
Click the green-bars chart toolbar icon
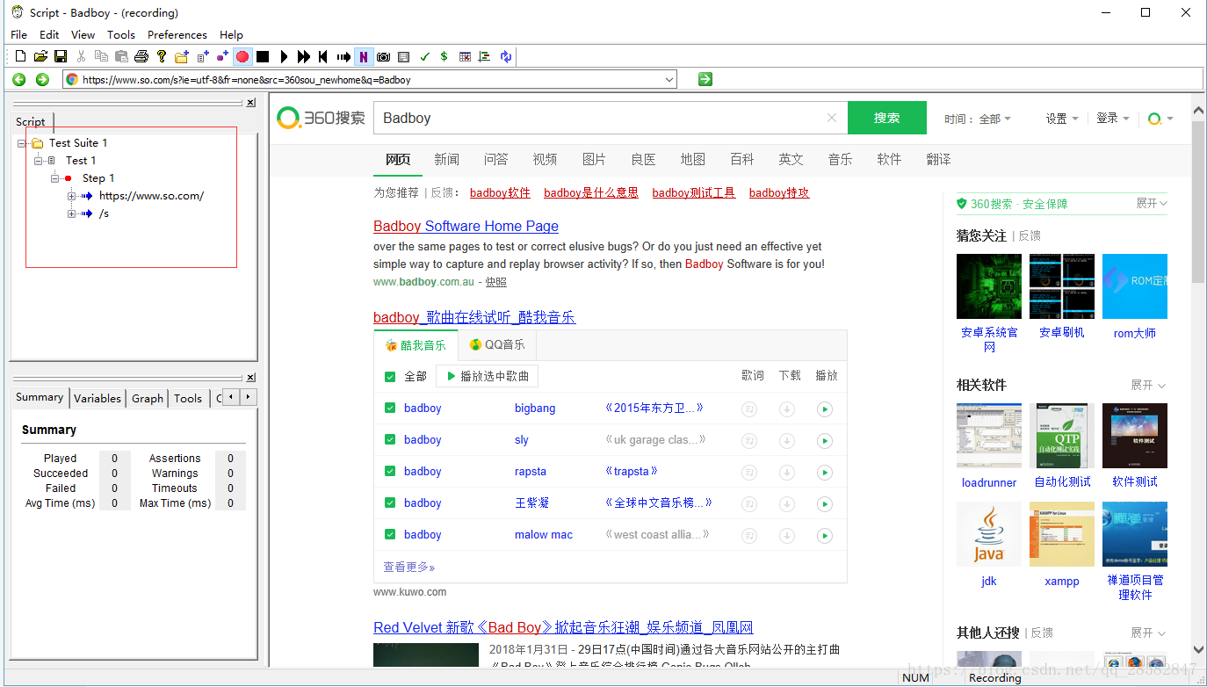tap(484, 56)
